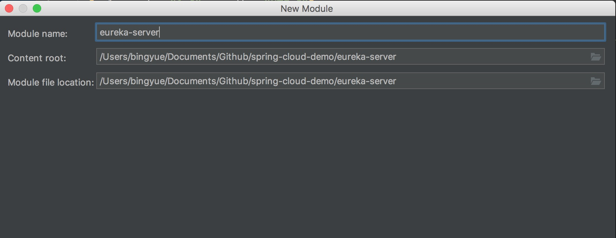This screenshot has height=238, width=616.
Task: Click "eureka-server" in the Content root path
Action: [367, 57]
